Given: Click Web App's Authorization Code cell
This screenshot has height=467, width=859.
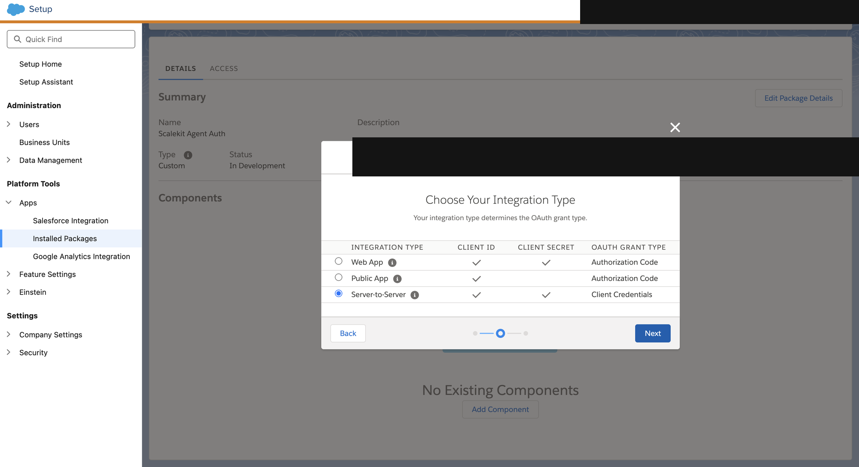Looking at the screenshot, I should tap(624, 262).
